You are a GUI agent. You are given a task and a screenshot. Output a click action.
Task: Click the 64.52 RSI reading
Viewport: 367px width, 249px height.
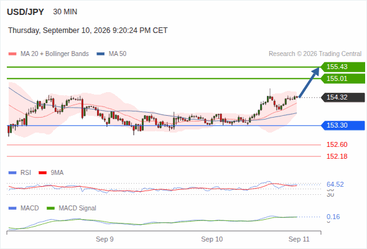coord(335,184)
